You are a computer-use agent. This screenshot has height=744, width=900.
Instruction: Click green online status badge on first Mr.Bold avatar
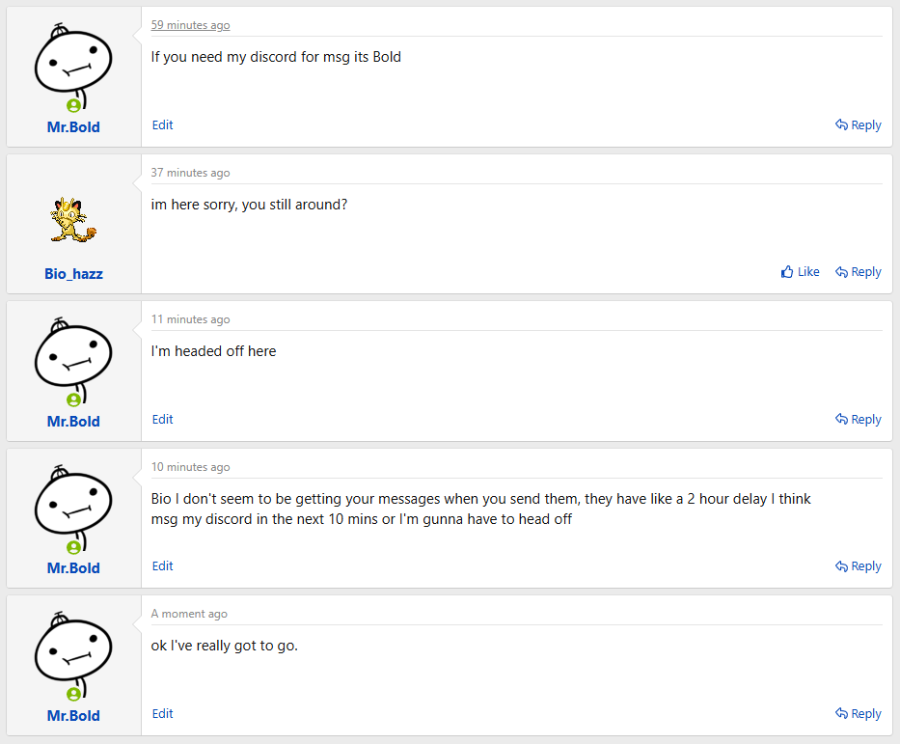coord(73,105)
